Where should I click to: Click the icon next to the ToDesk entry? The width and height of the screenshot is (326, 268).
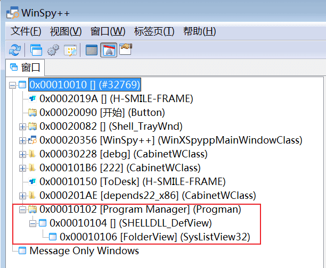32,182
